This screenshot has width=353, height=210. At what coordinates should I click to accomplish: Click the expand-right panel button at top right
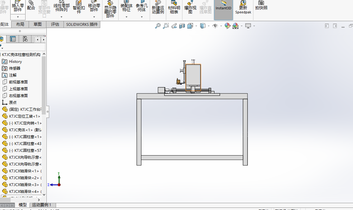click(335, 26)
